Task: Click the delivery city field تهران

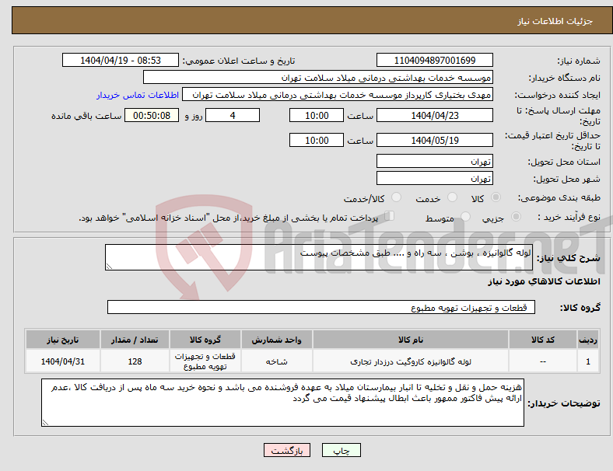Action: 435,178
